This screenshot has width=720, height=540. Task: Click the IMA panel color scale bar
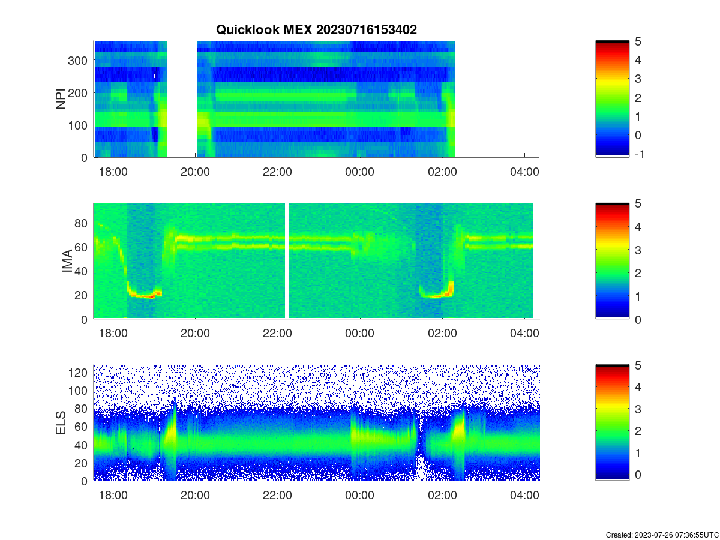click(x=612, y=261)
